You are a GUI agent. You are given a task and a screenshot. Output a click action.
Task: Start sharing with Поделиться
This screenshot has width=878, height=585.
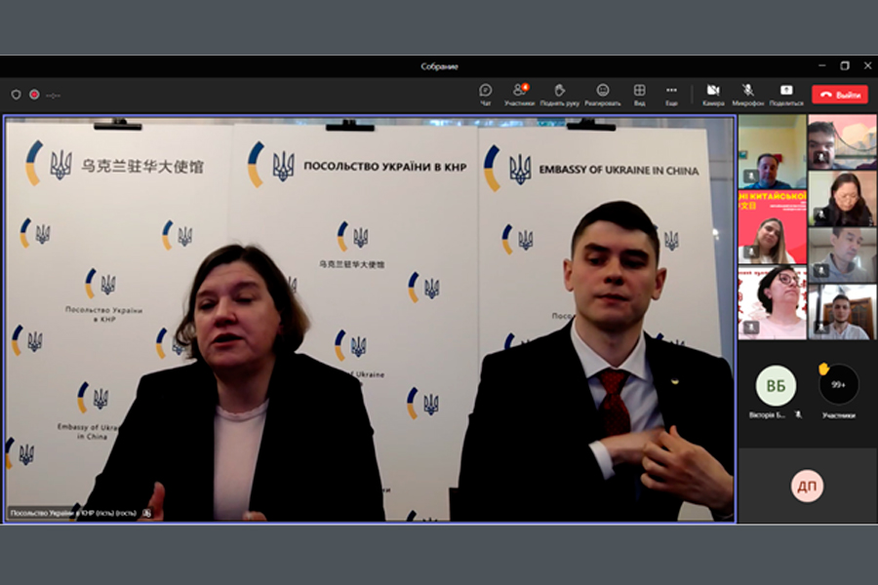[786, 95]
